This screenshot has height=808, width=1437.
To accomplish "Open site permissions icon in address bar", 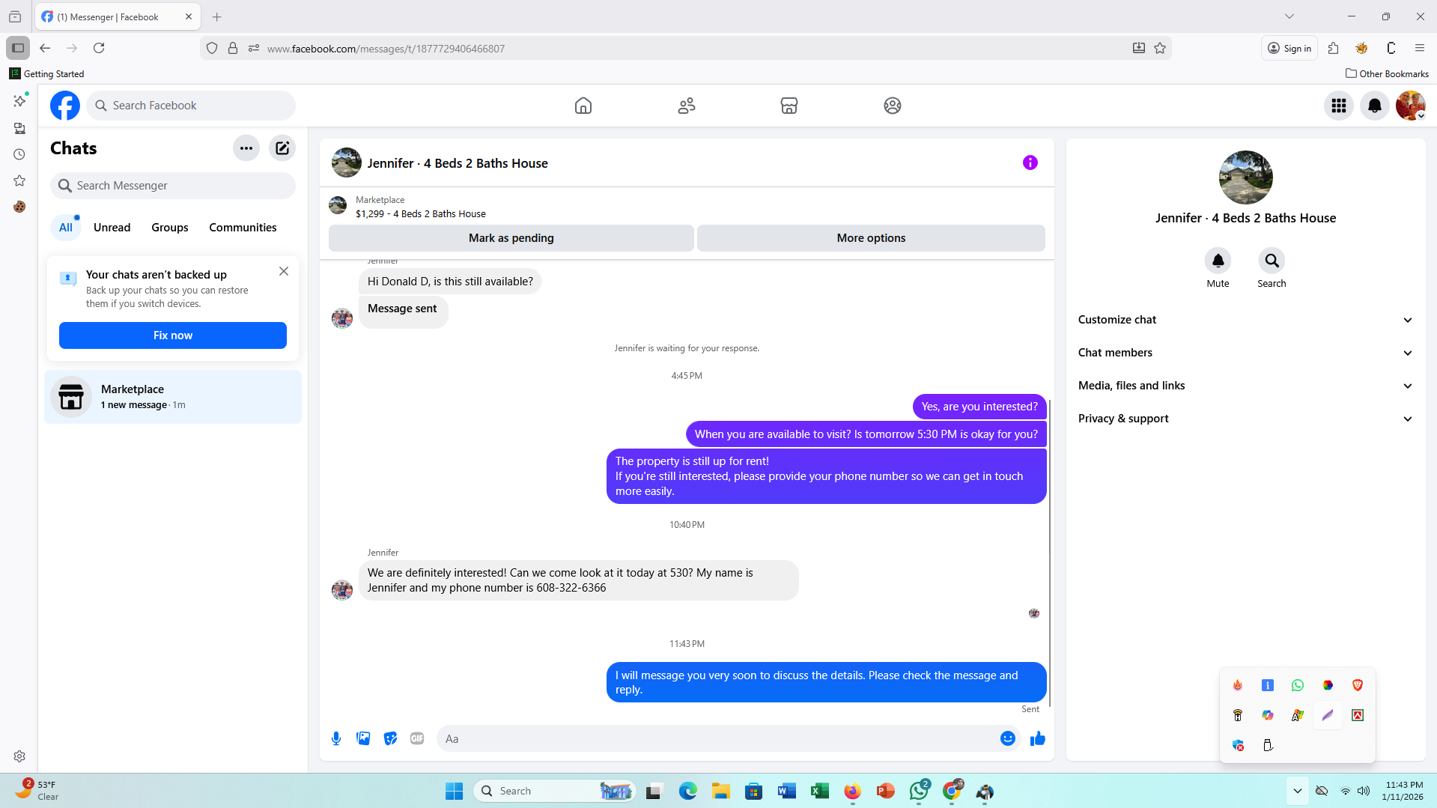I will [x=254, y=48].
